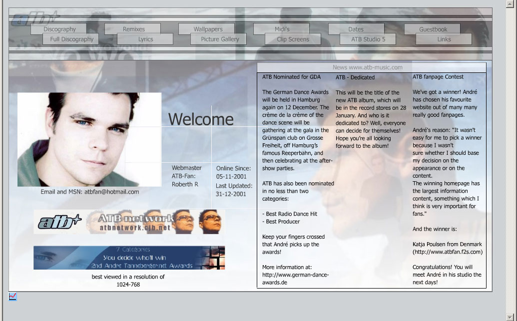The height and width of the screenshot is (321, 517).
Task: Open the ATB Studio 5 page
Action: [368, 39]
